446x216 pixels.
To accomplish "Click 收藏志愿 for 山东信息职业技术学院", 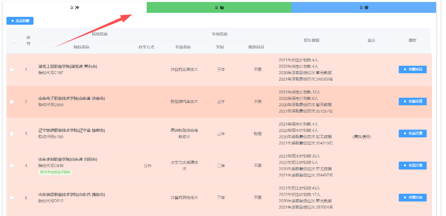I will [412, 198].
